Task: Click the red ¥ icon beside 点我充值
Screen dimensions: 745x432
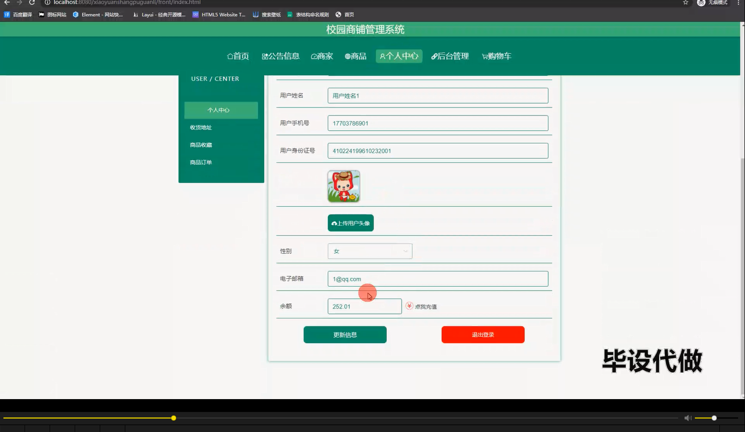Action: pyautogui.click(x=409, y=306)
